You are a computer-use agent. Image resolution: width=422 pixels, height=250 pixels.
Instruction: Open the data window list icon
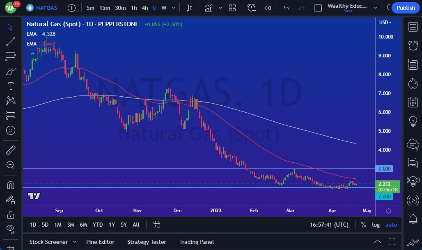click(413, 65)
